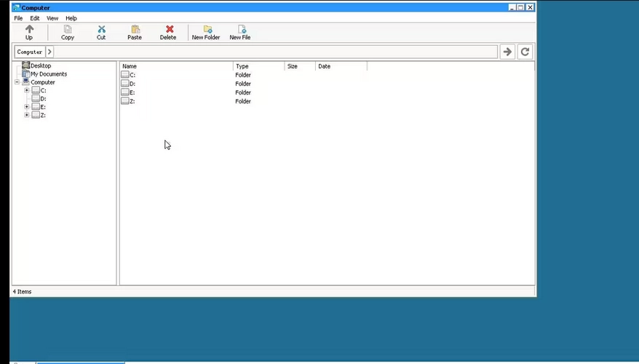Sort the list by Name column header

[x=175, y=66]
